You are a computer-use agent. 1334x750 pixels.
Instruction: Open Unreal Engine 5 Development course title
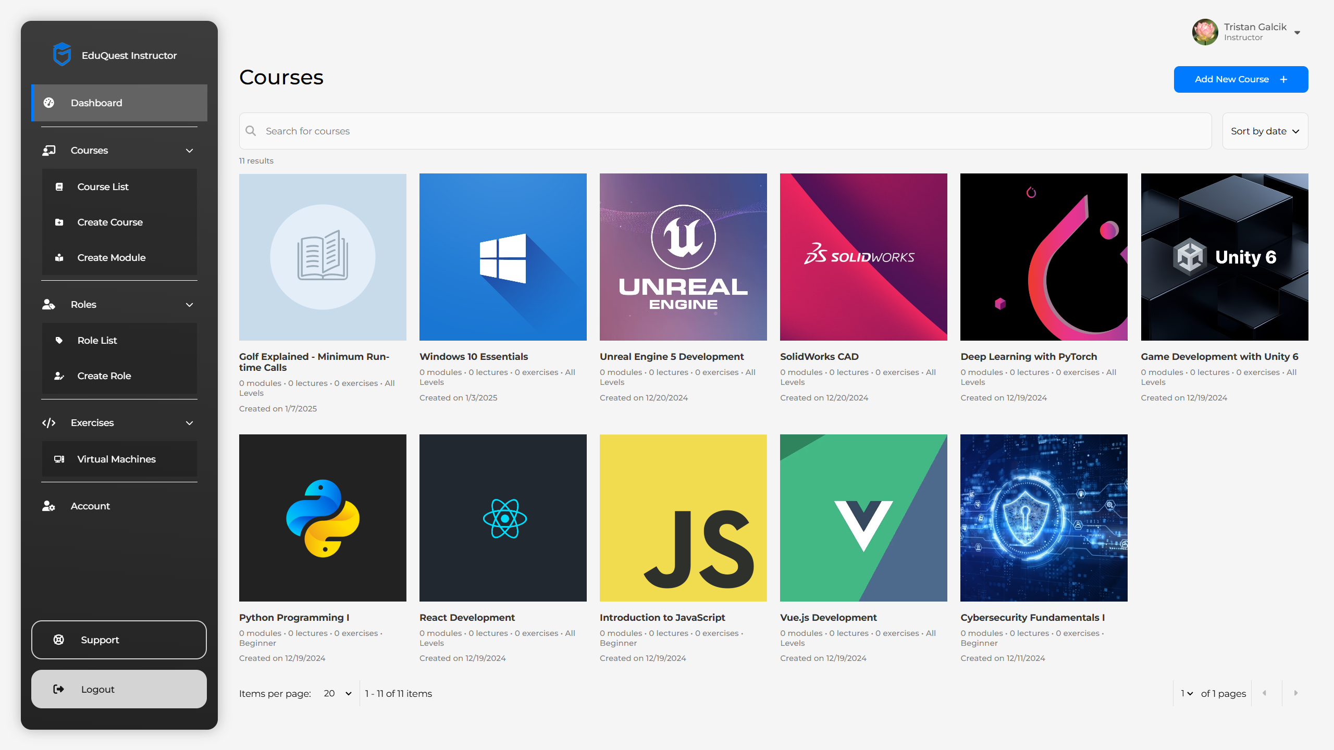pyautogui.click(x=671, y=356)
